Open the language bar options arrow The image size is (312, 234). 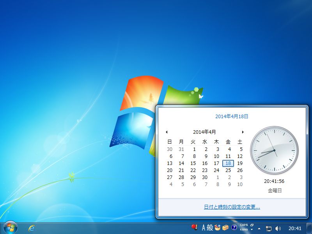click(252, 230)
